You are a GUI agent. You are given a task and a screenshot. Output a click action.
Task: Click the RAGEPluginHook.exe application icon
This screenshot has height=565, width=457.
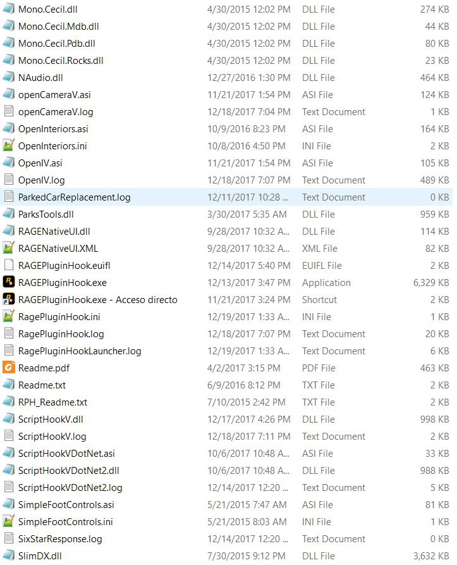tap(9, 282)
